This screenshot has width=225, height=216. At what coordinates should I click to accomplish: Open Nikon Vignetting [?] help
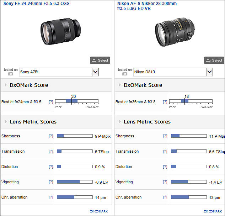[x=165, y=182]
